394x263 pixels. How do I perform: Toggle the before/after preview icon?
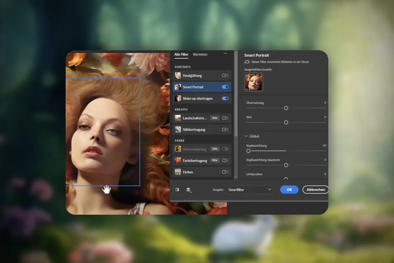[177, 190]
